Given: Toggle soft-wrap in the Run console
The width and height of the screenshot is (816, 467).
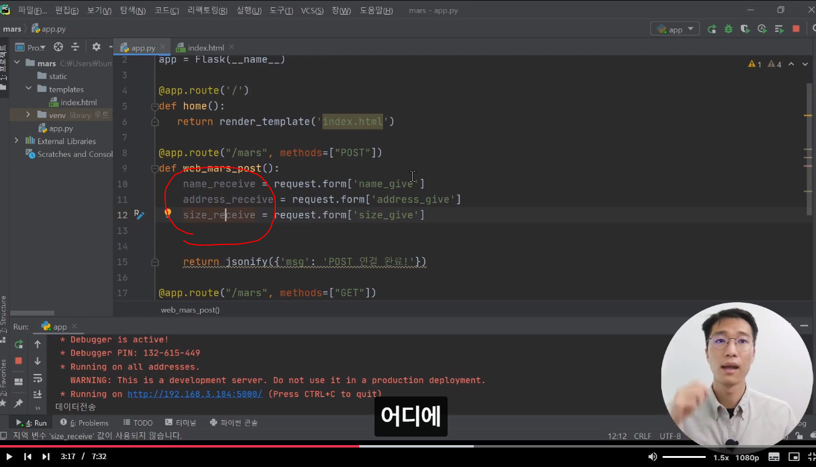Looking at the screenshot, I should [x=38, y=378].
